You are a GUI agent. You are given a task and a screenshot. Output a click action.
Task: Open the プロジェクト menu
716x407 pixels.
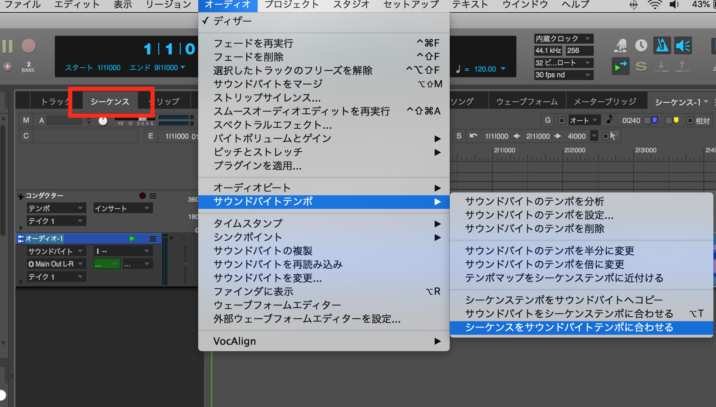[291, 5]
